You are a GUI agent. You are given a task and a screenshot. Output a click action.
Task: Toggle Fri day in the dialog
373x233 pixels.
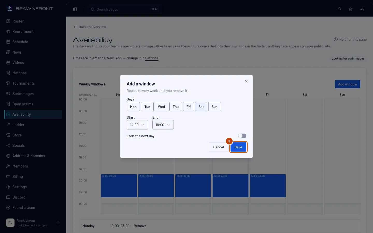pyautogui.click(x=189, y=107)
